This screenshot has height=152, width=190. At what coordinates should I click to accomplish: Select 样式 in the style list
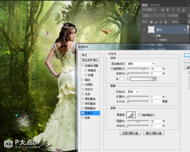click(x=90, y=55)
